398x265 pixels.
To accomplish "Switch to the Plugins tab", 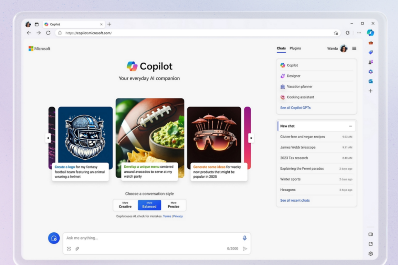I will click(295, 48).
